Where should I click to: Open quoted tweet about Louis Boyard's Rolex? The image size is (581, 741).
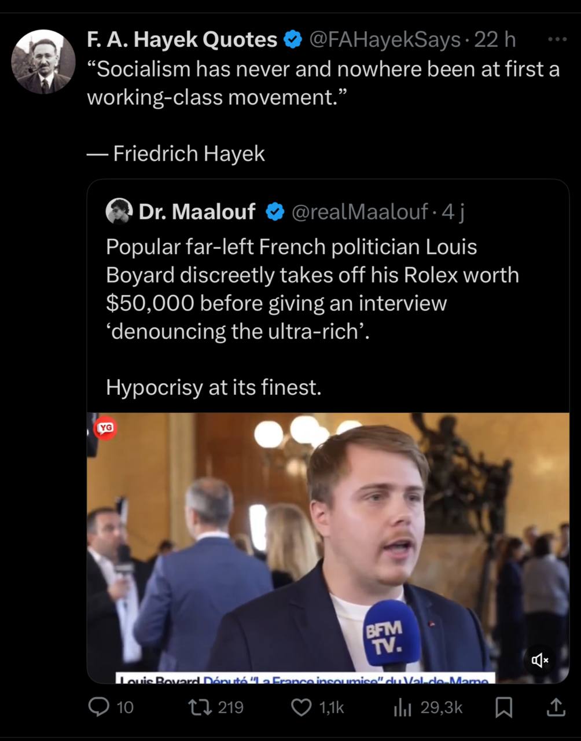312,289
